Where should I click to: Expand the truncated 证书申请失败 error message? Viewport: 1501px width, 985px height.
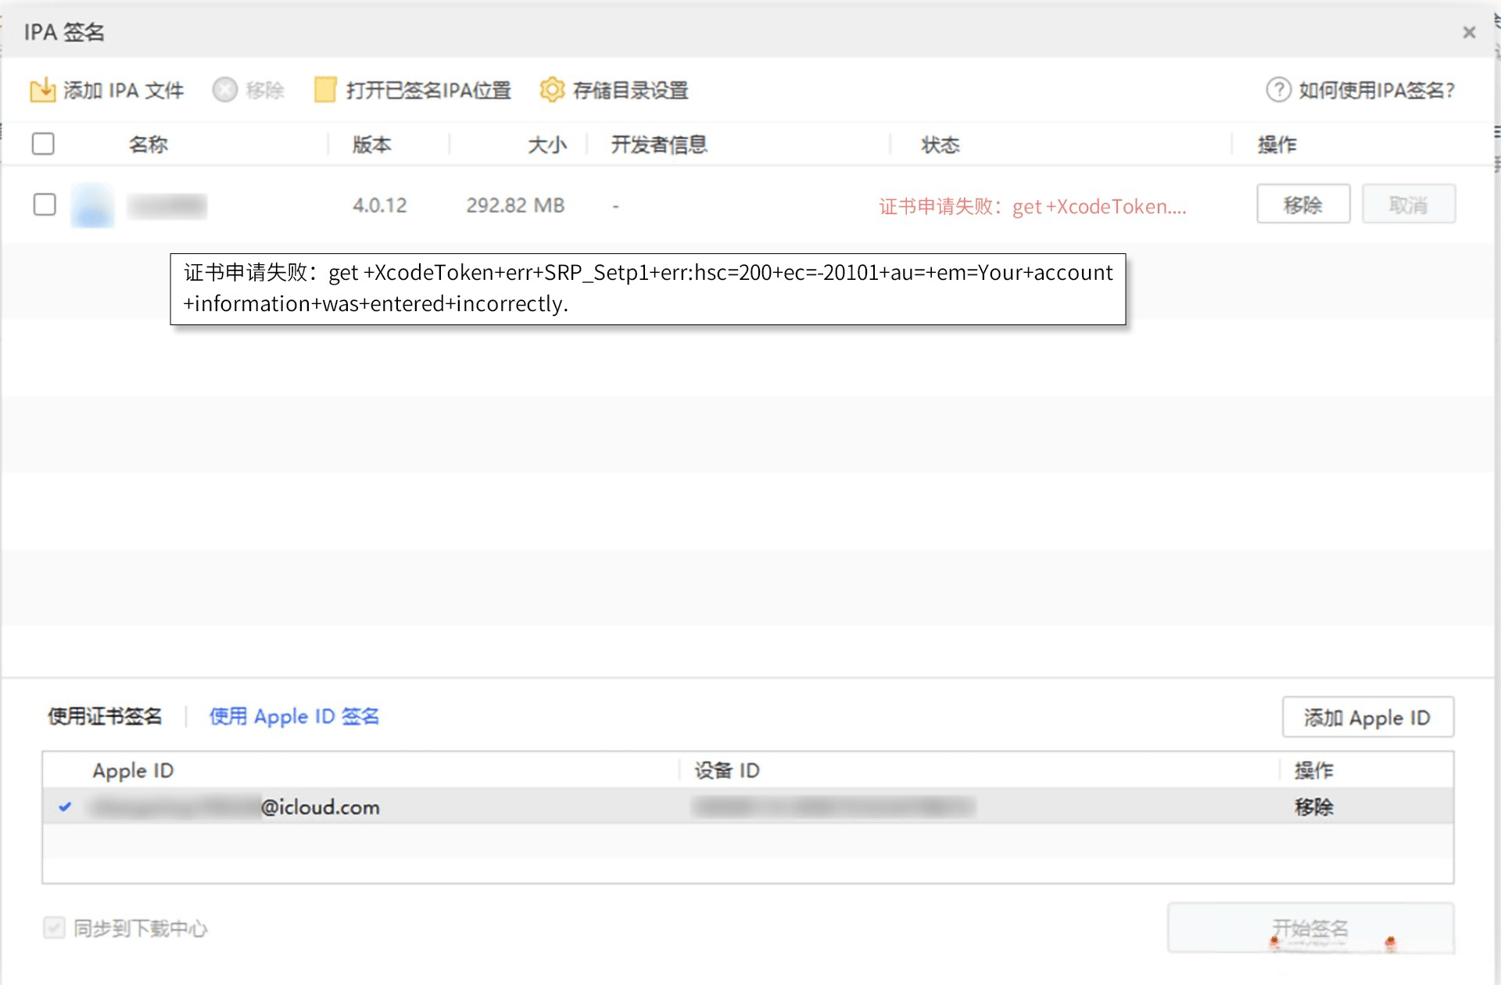pos(1032,206)
